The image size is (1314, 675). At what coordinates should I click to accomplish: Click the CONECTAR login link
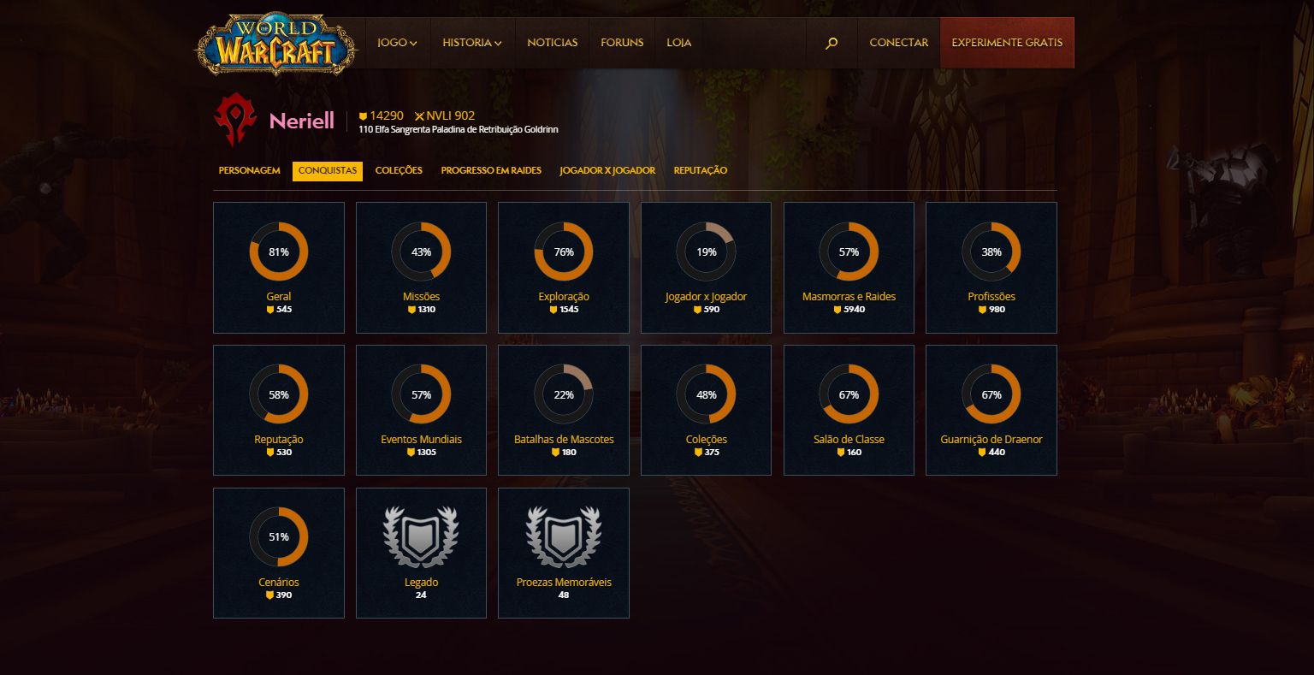(899, 43)
